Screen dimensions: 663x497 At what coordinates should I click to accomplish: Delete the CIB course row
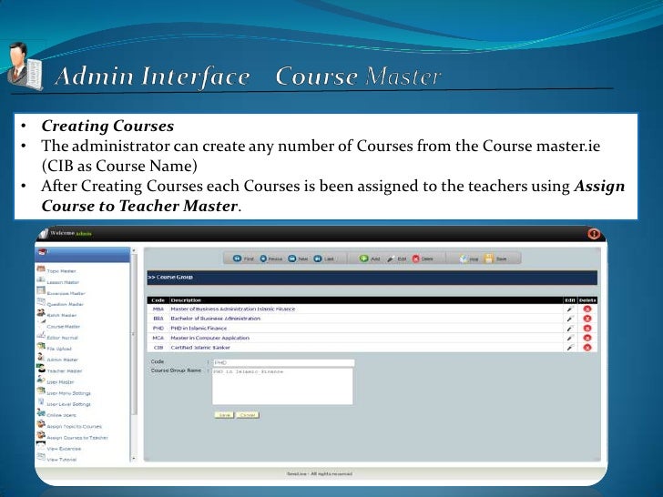[x=586, y=348]
